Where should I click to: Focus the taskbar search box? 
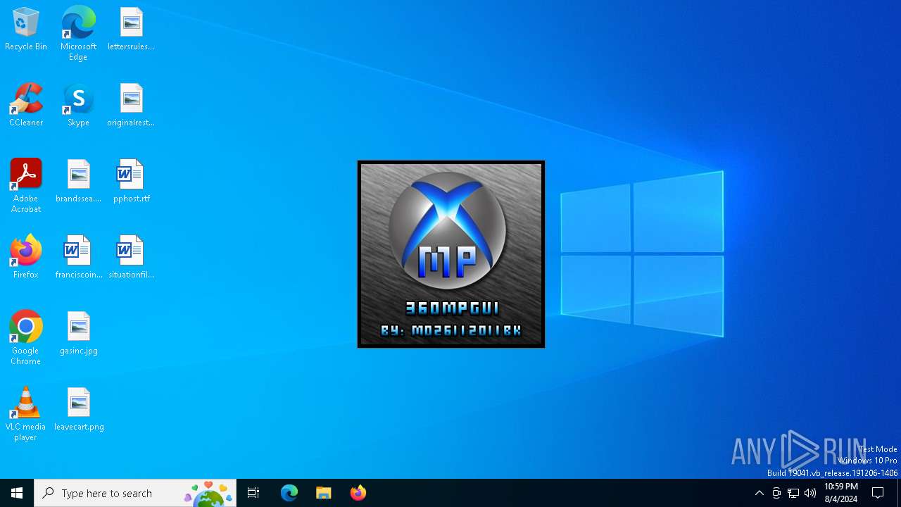[135, 493]
